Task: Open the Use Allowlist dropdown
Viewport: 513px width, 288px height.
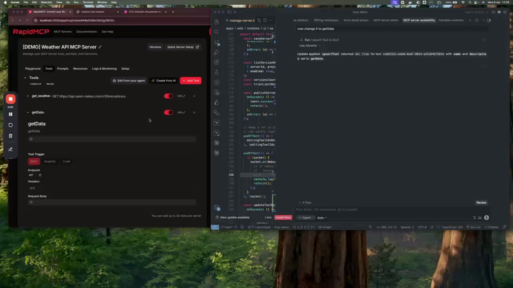Action: pyautogui.click(x=309, y=46)
